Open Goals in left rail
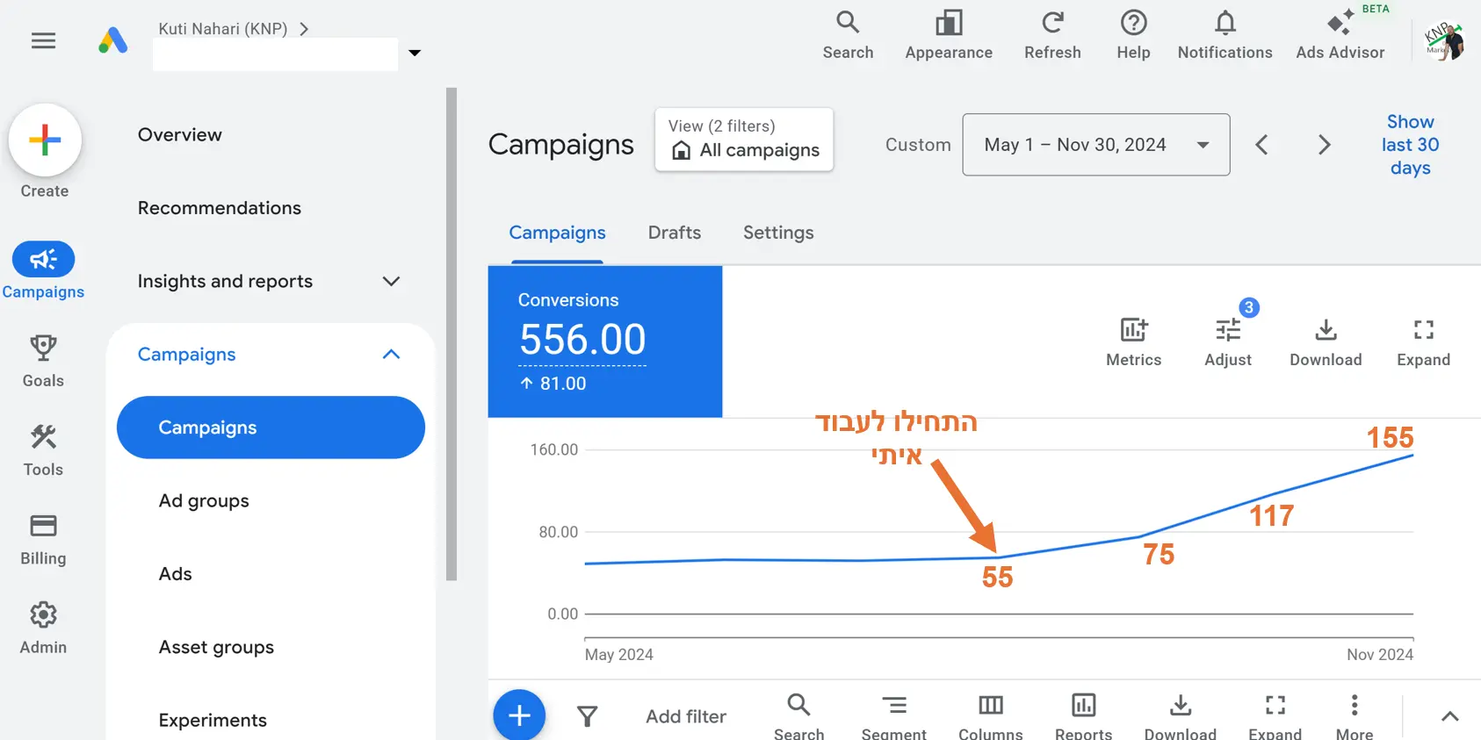Viewport: 1481px width, 740px height. [x=43, y=361]
